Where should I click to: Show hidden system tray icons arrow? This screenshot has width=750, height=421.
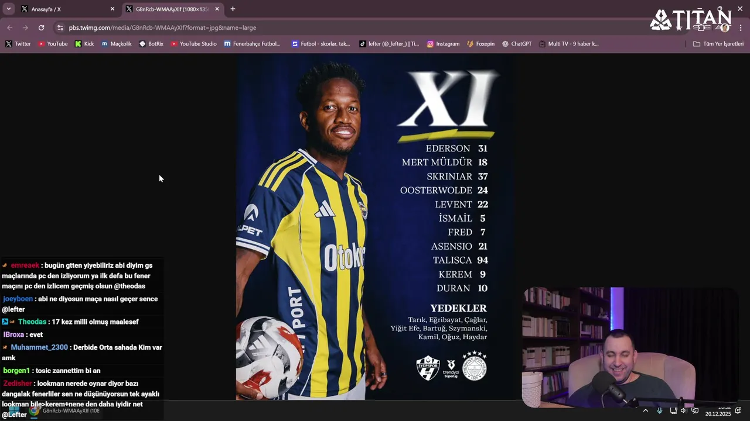point(646,410)
